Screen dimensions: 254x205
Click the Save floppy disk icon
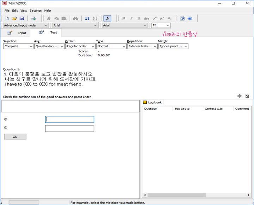22,18
